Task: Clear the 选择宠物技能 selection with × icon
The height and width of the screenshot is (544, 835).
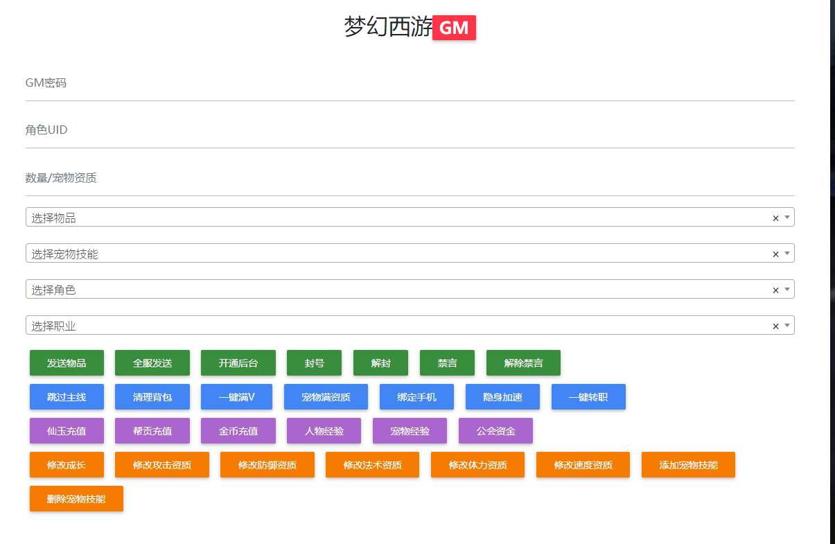Action: pyautogui.click(x=775, y=254)
